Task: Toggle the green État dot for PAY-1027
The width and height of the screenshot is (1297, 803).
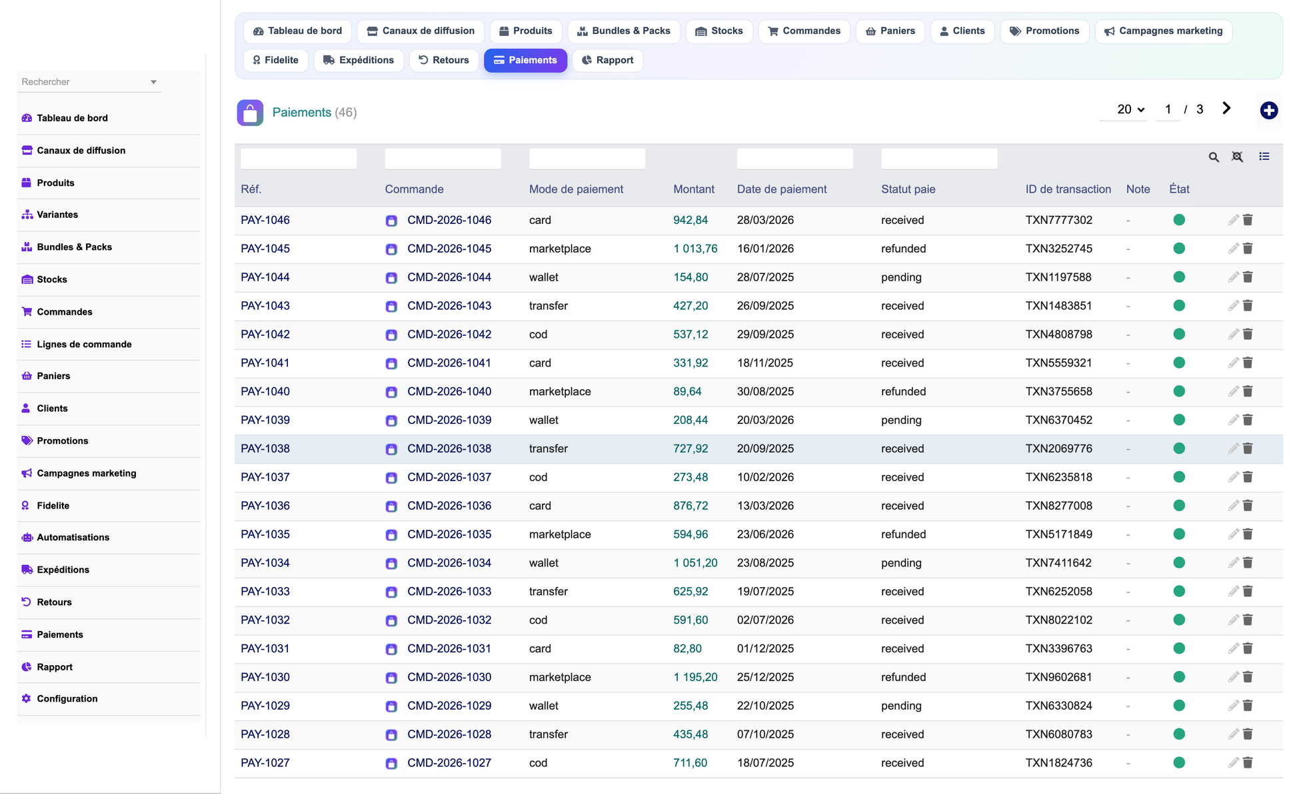Action: coord(1178,763)
